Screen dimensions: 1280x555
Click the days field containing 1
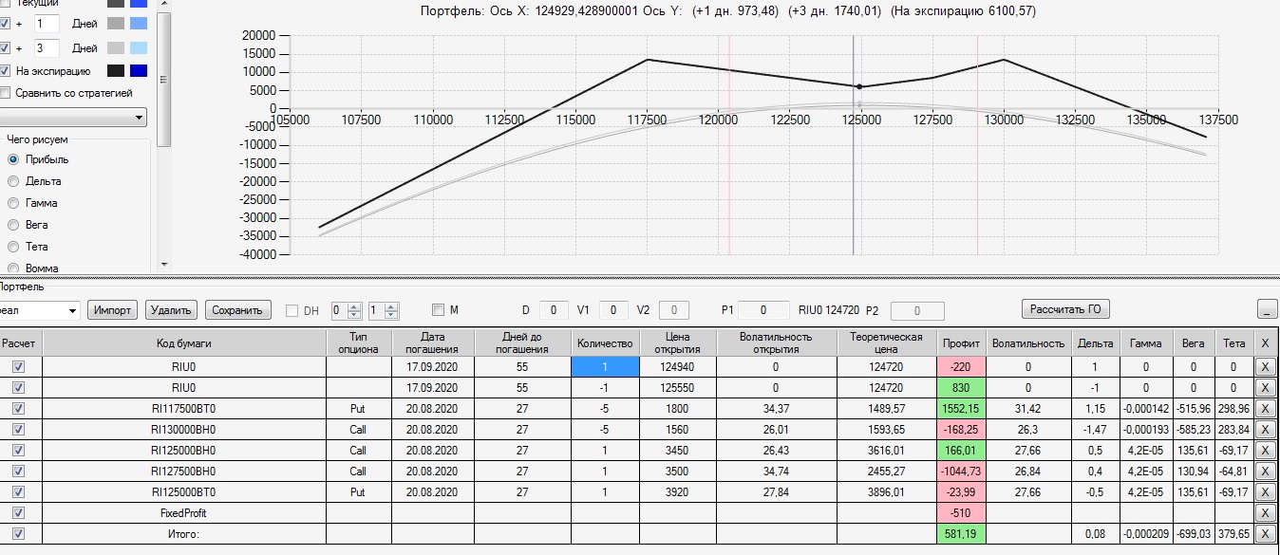47,23
